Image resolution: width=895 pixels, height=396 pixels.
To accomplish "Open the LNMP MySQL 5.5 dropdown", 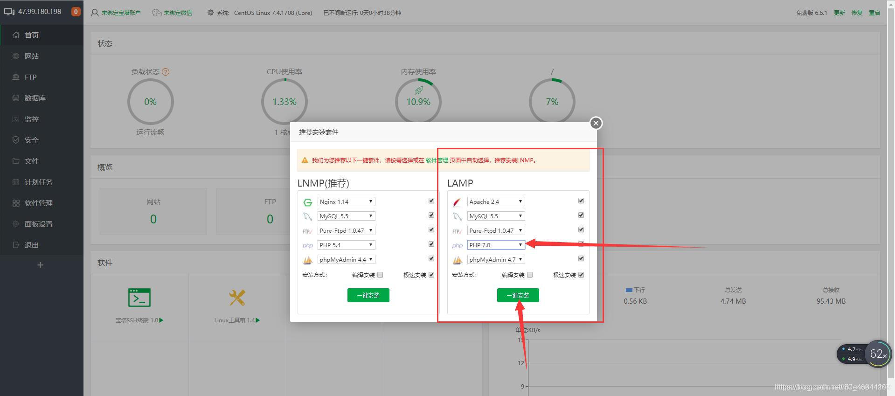I will (x=346, y=216).
